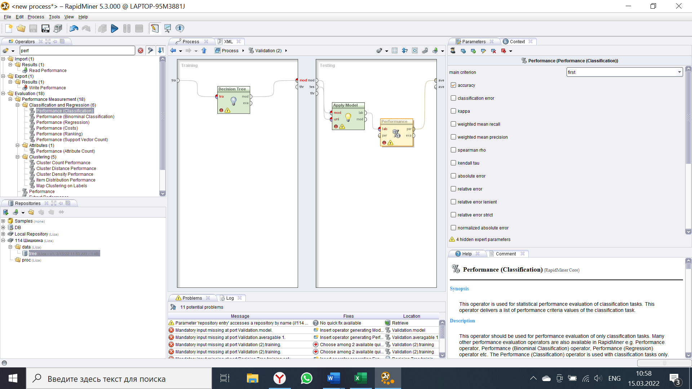
Task: Click the New process toolbar icon
Action: click(x=9, y=28)
